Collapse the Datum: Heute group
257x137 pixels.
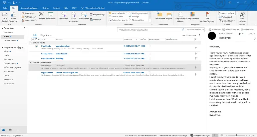(30, 43)
